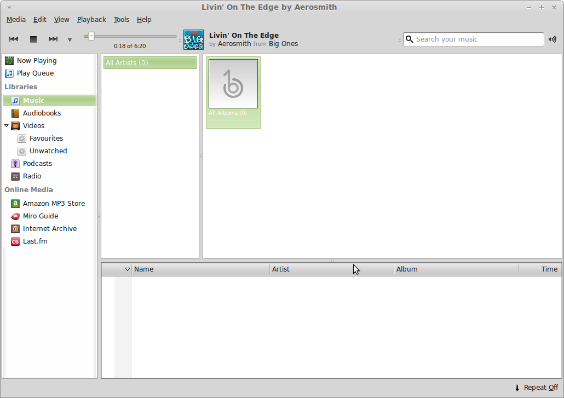Click the Name column header
This screenshot has height=398, width=564.
[201, 269]
